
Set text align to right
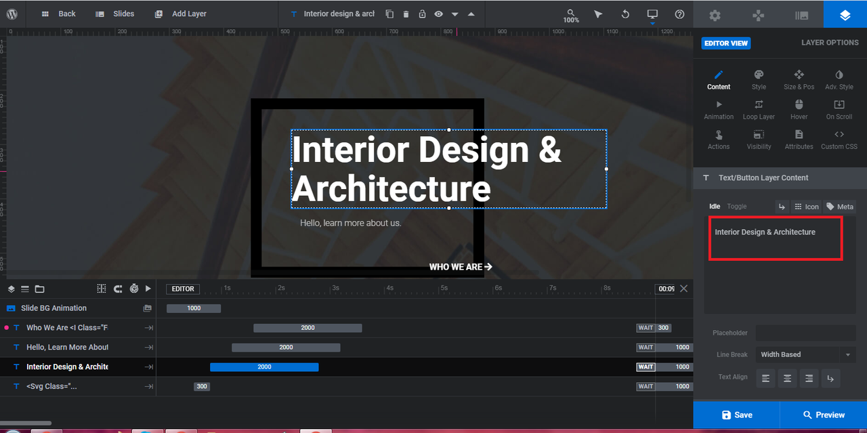click(809, 378)
